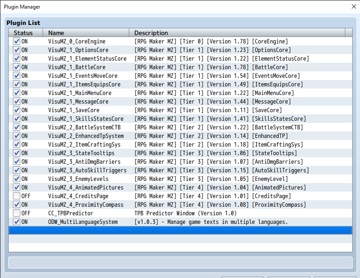360x278 pixels.
Task: Click the [EnemyLevel] Version 1.05 description
Action: pos(211,179)
